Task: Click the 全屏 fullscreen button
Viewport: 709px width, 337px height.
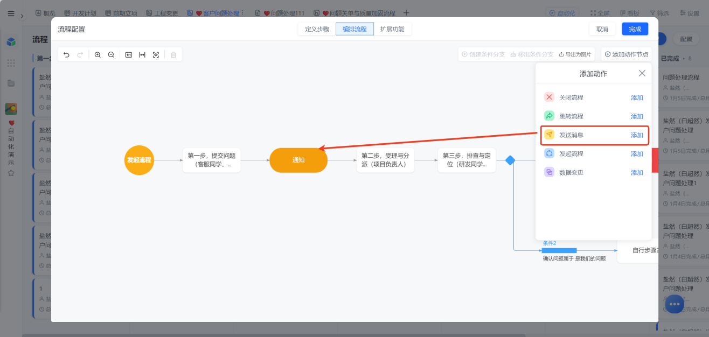Action: 600,13
